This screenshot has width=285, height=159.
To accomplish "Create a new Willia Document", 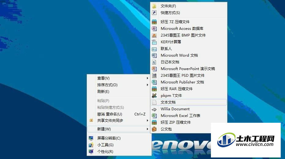I will point(189,109).
